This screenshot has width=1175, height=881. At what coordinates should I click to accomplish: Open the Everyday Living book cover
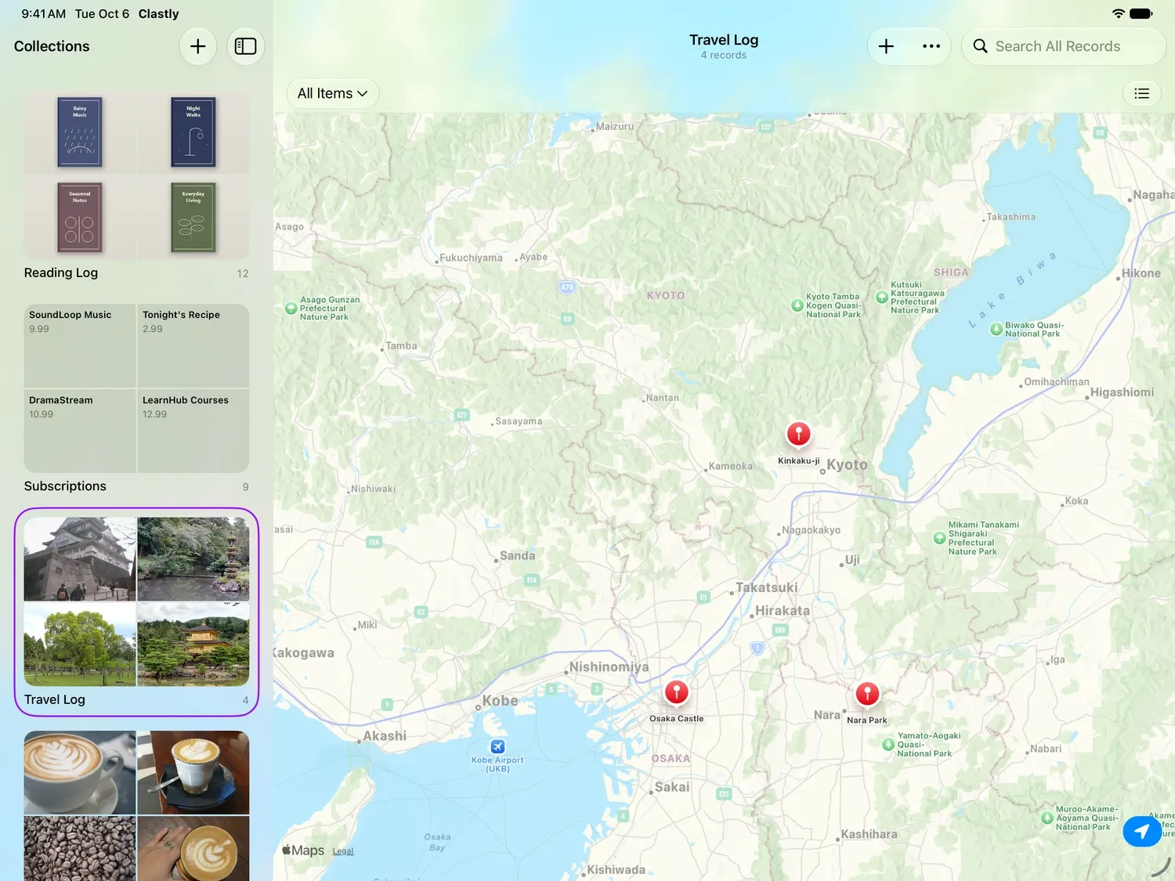[x=193, y=217]
